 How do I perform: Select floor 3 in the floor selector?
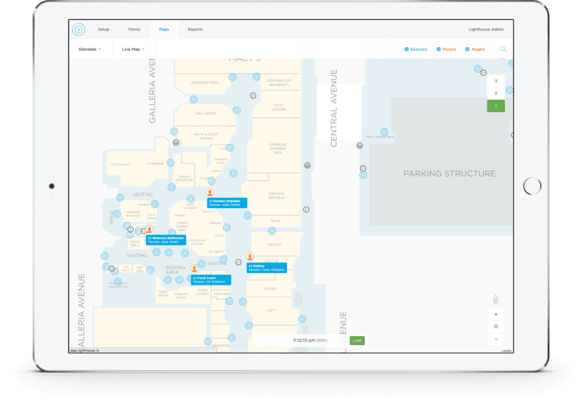tap(495, 81)
